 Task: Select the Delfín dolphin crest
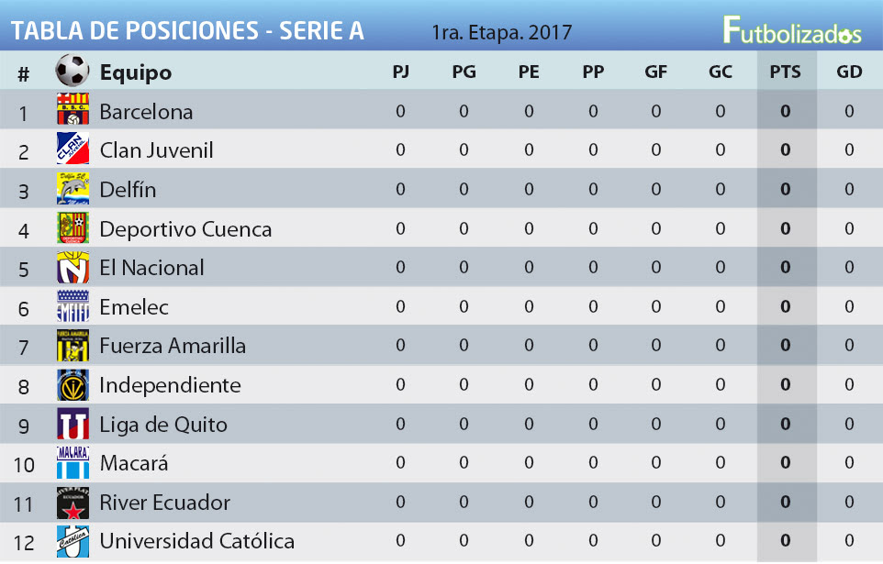73,188
